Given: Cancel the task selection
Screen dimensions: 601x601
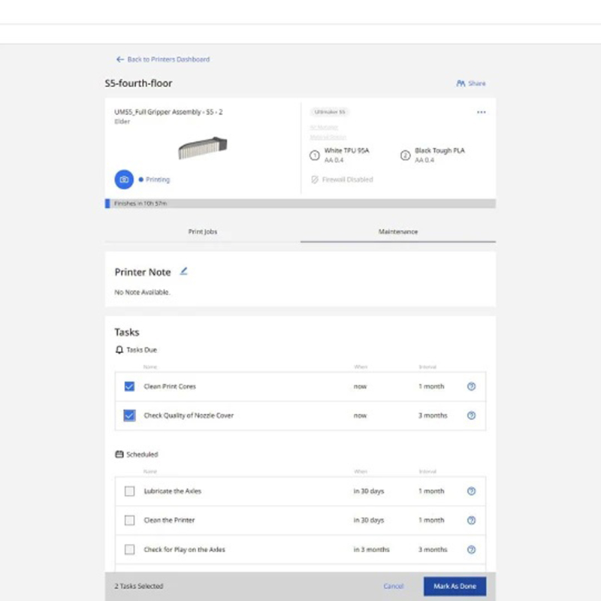Looking at the screenshot, I should [393, 586].
